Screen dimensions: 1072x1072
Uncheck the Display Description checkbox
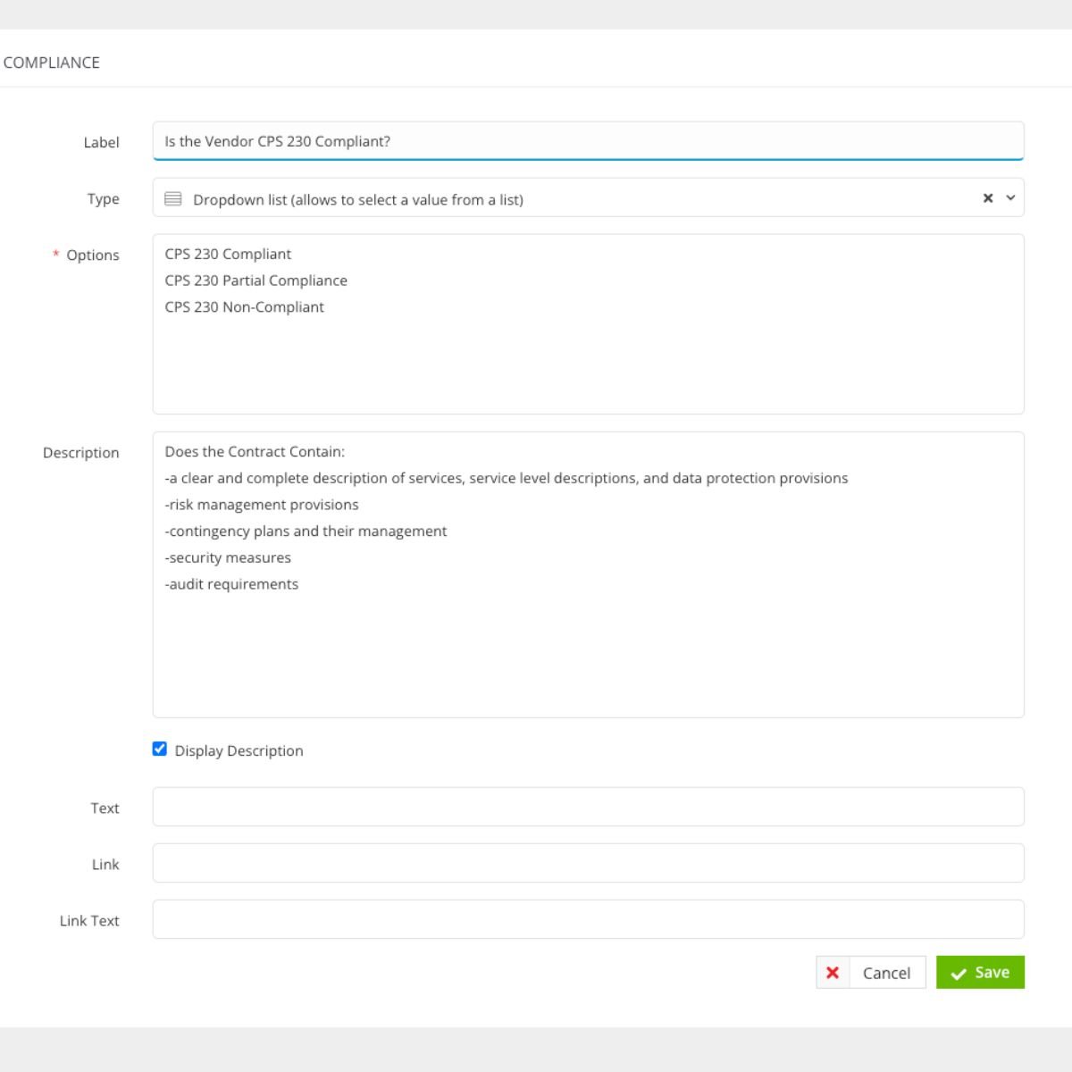click(x=159, y=749)
